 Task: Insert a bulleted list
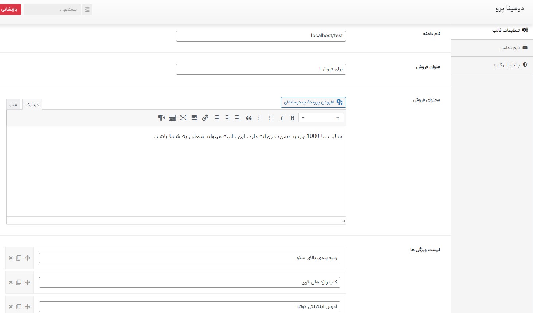coord(271,118)
